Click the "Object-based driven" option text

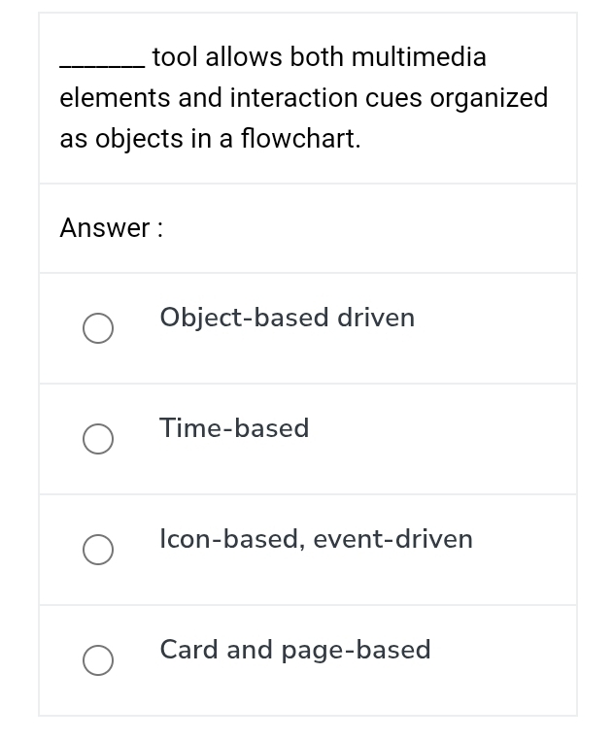point(287,318)
